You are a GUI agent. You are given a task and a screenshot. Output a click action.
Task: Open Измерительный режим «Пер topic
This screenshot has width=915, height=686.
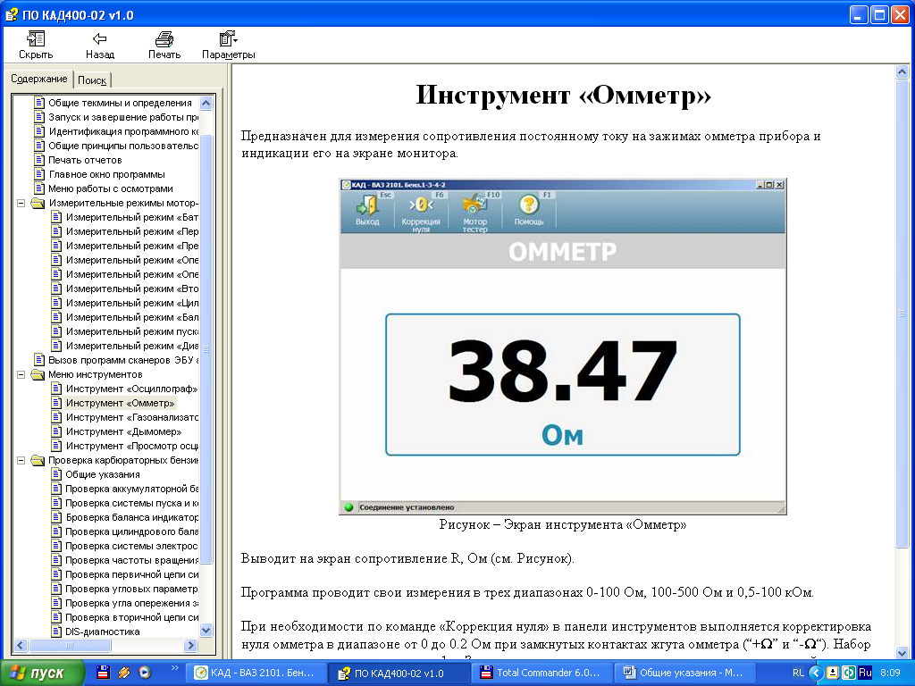(x=132, y=231)
